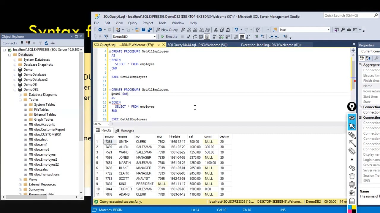Image resolution: width=380 pixels, height=213 pixels.
Task: Switch to the Messages tab
Action: (124, 131)
